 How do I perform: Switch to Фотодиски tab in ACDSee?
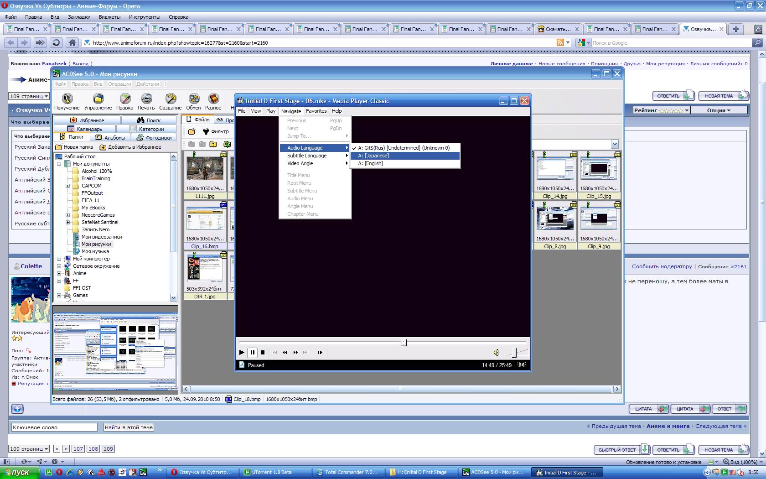tap(154, 137)
